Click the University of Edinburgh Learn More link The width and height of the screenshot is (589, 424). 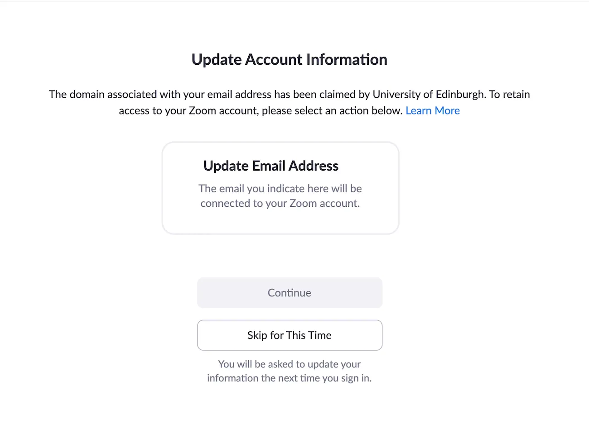click(x=433, y=110)
